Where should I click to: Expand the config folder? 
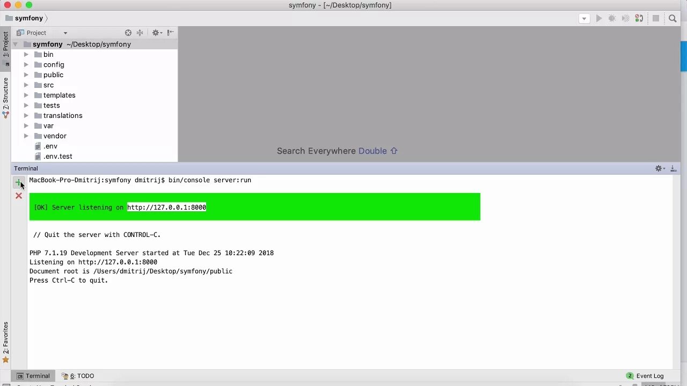[26, 65]
